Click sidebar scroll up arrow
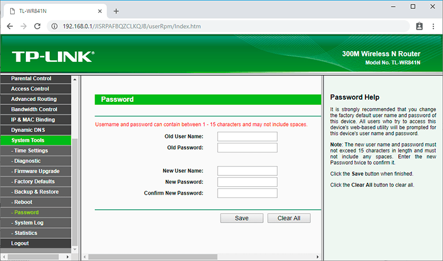The image size is (443, 261). click(x=75, y=79)
